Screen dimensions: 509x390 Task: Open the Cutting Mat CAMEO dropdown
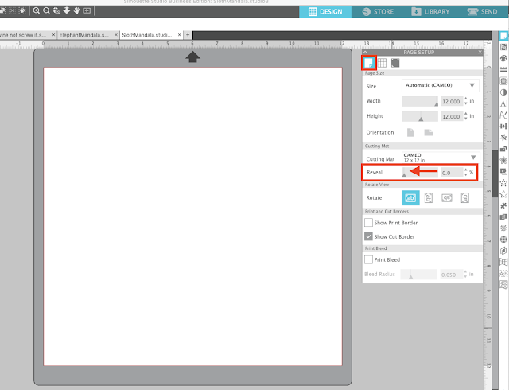coord(440,158)
